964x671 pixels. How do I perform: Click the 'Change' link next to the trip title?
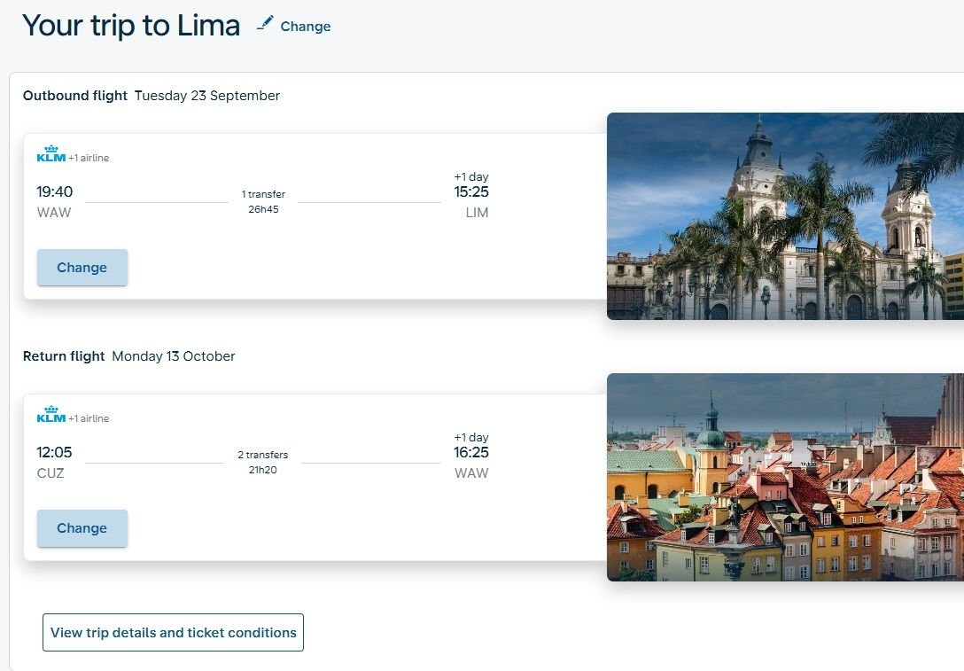coord(306,26)
